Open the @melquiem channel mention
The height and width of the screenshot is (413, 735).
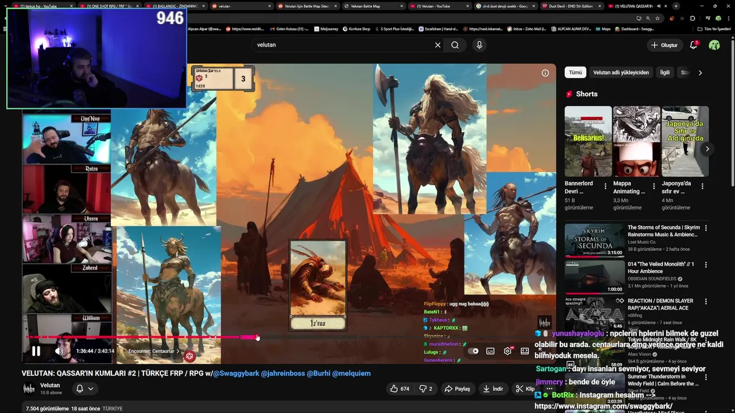click(x=351, y=373)
